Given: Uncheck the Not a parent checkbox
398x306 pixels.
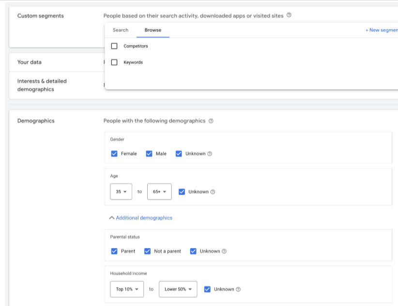Looking at the screenshot, I should click(148, 251).
